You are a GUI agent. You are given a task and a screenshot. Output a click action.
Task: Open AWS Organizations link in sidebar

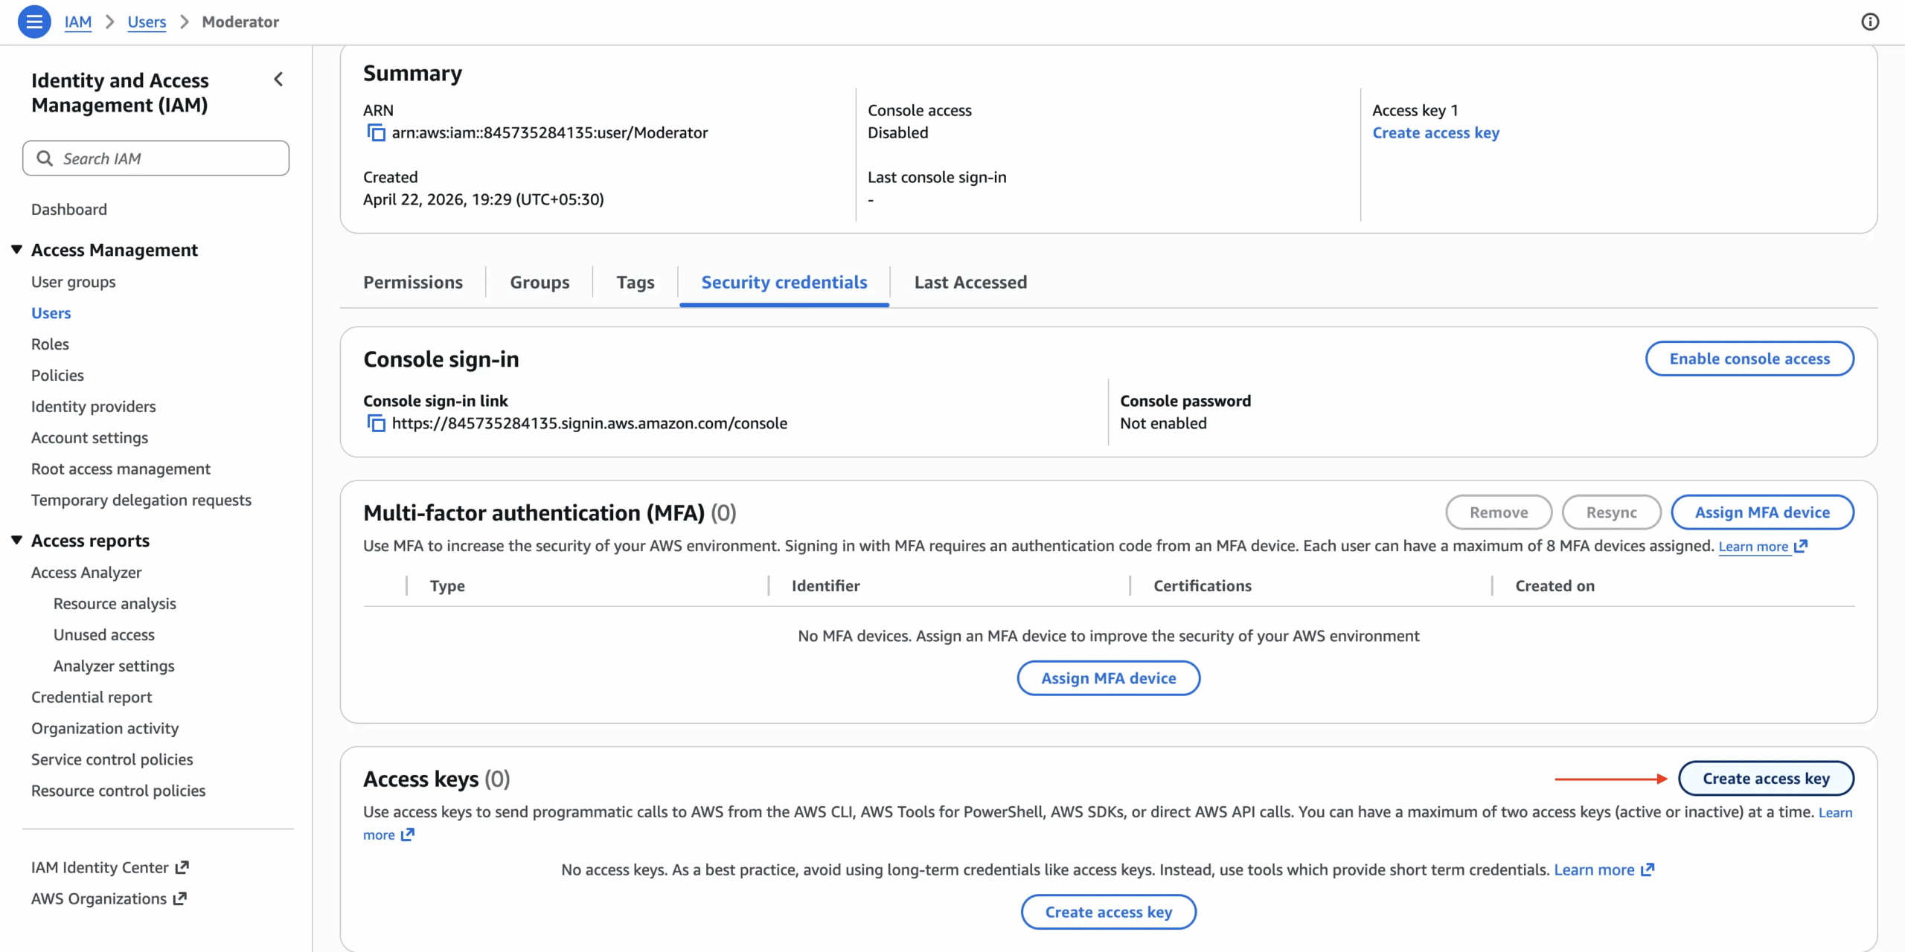pyautogui.click(x=99, y=899)
